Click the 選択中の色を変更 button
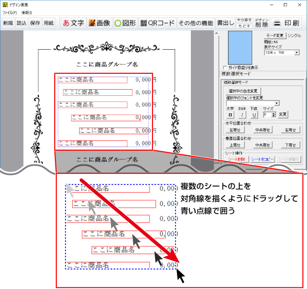 [243, 90]
